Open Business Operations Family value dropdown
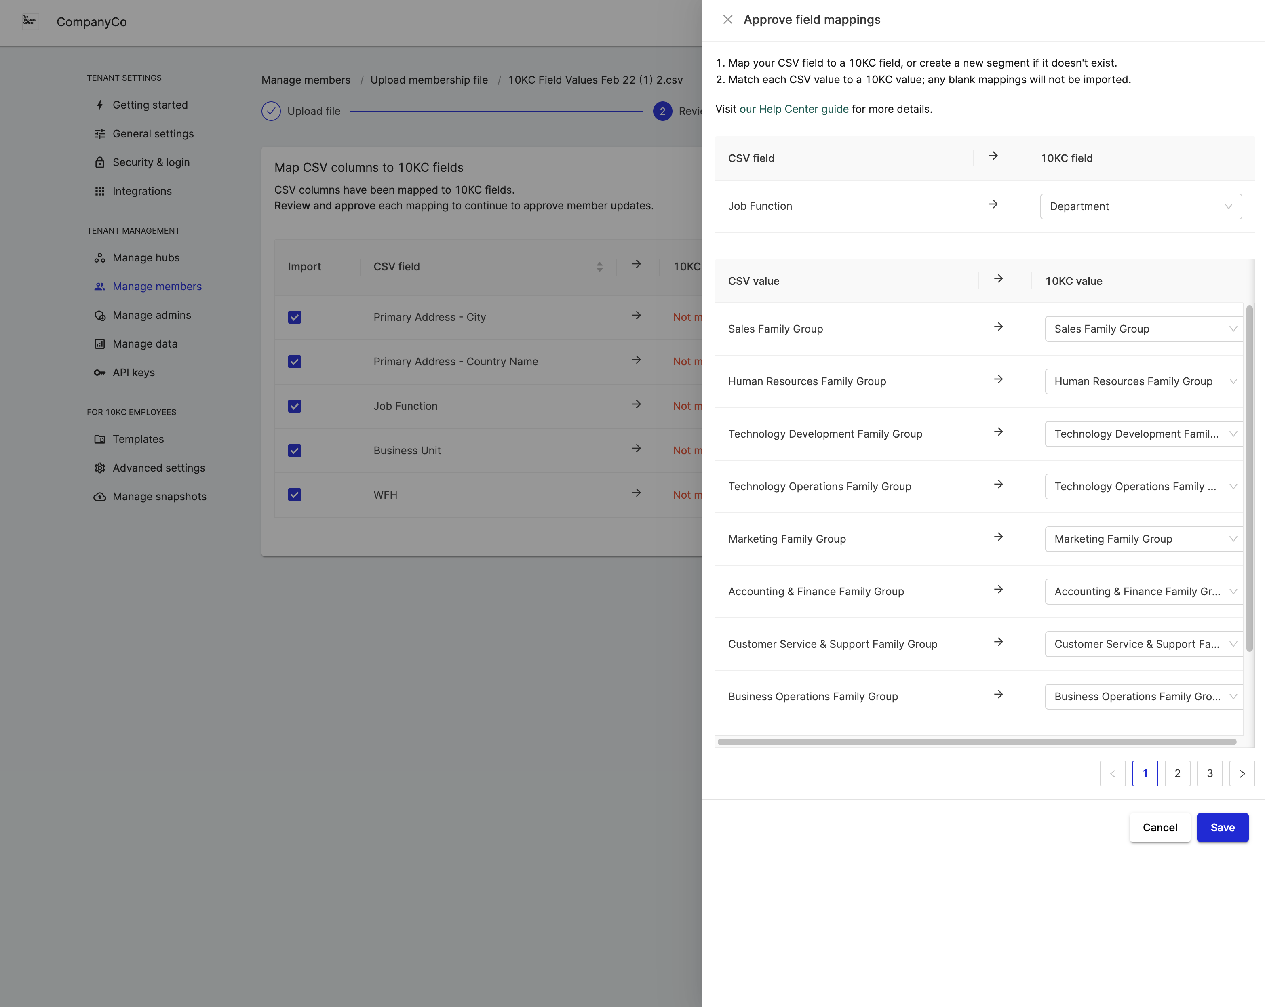Image resolution: width=1265 pixels, height=1007 pixels. point(1143,697)
